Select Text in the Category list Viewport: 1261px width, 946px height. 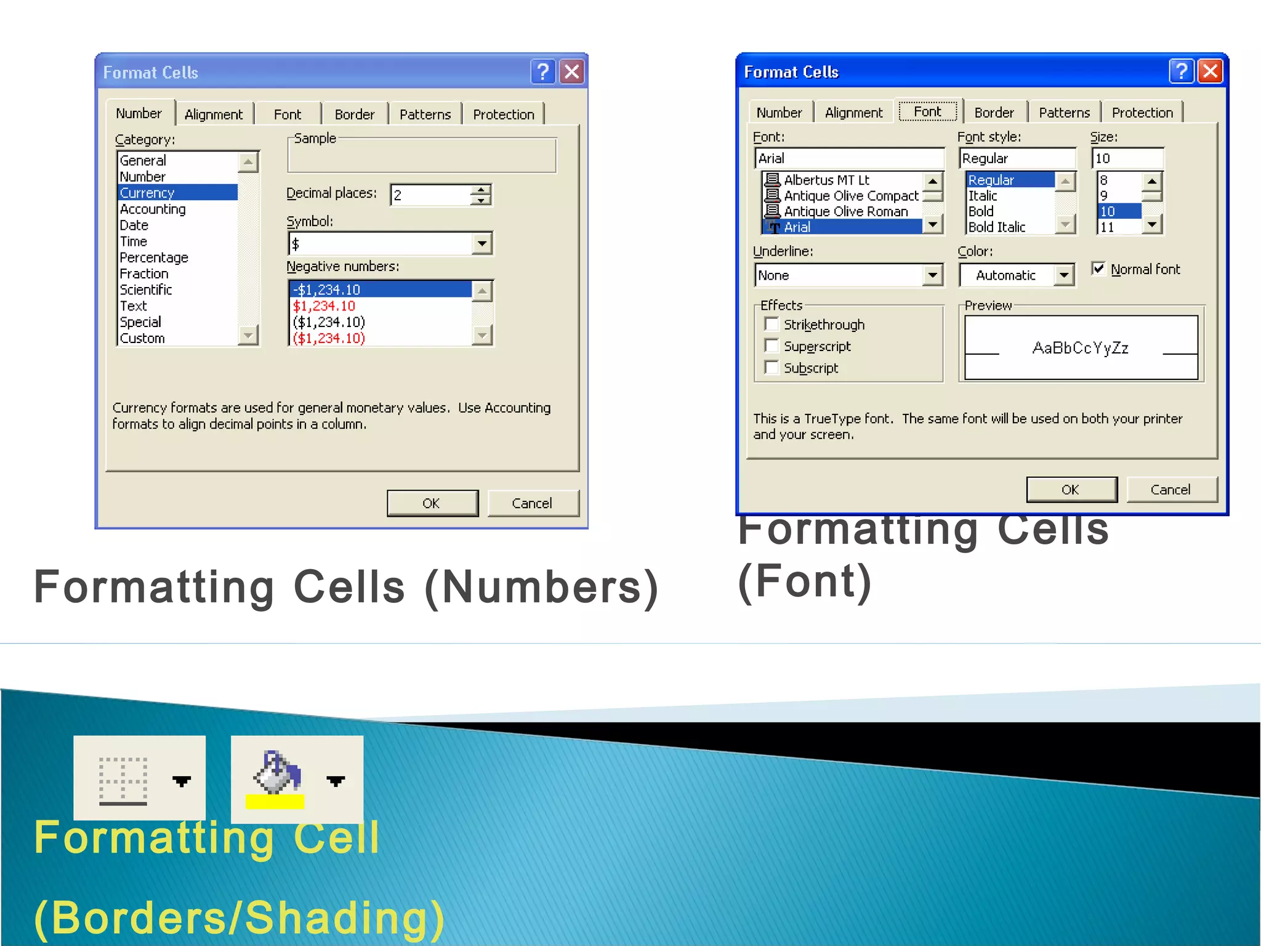[177, 305]
